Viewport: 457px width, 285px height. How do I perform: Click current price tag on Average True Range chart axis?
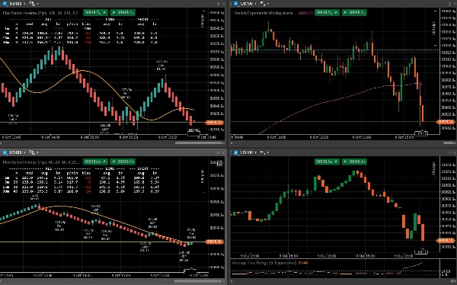coord(446,240)
